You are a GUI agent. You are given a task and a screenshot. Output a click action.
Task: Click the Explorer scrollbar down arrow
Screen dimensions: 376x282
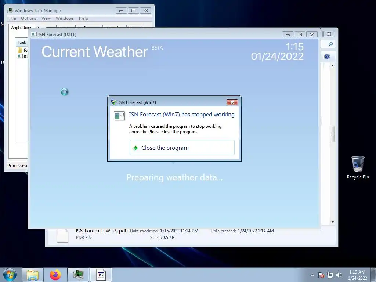[333, 222]
